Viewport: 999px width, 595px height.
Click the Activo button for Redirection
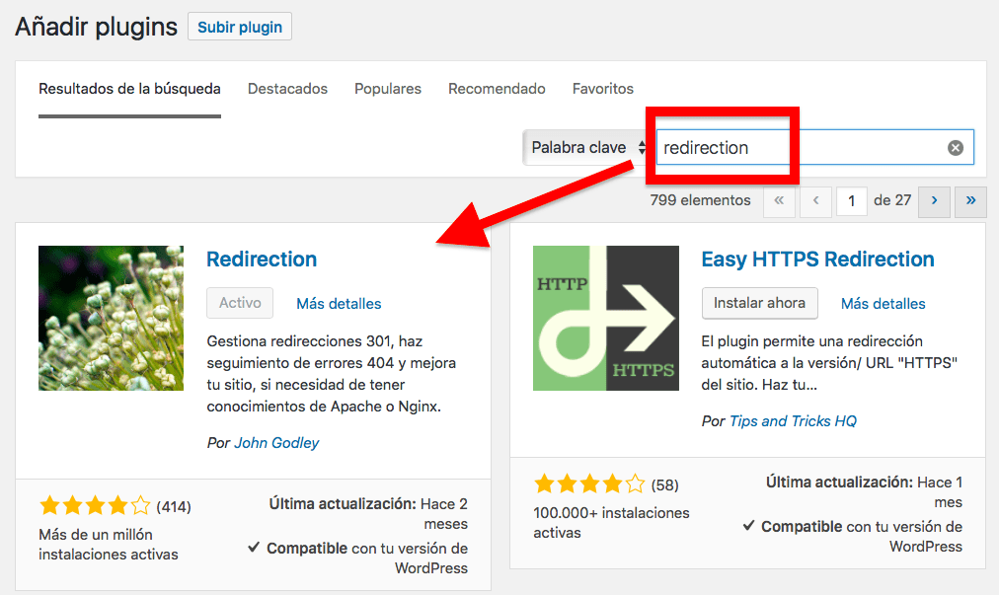tap(240, 303)
